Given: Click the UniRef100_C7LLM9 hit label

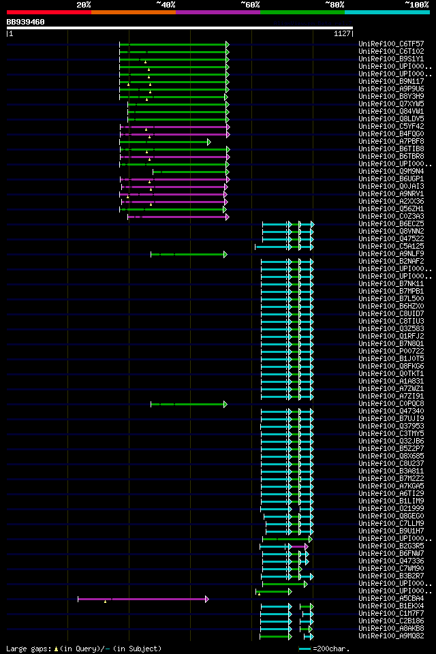Looking at the screenshot, I should [x=391, y=524].
